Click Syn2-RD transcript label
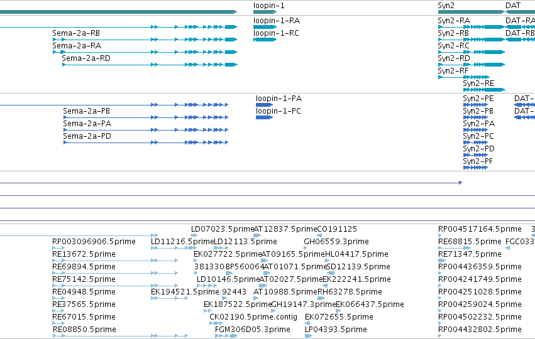Image resolution: width=535 pixels, height=339 pixels. 454,58
